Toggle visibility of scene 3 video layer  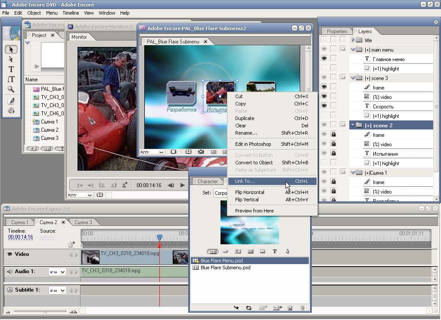[324, 97]
